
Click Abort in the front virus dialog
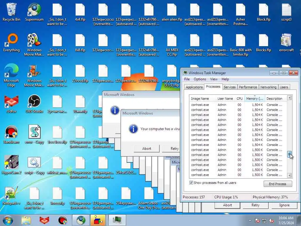pyautogui.click(x=146, y=148)
